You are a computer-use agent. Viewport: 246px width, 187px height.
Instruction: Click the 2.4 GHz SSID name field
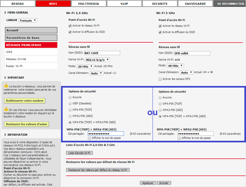[x=102, y=53]
